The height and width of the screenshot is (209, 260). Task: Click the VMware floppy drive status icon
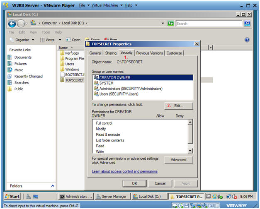187,206
